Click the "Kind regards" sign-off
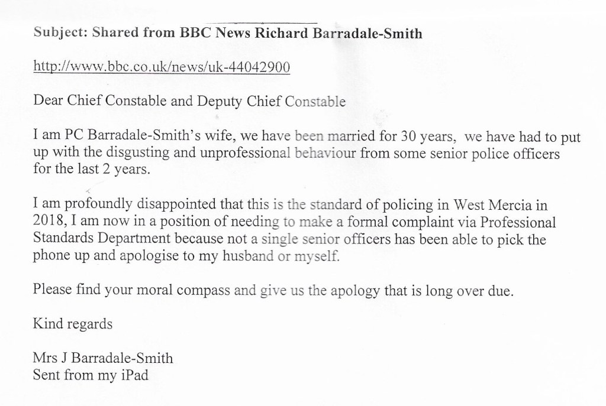This screenshot has height=406, width=606. tap(72, 324)
